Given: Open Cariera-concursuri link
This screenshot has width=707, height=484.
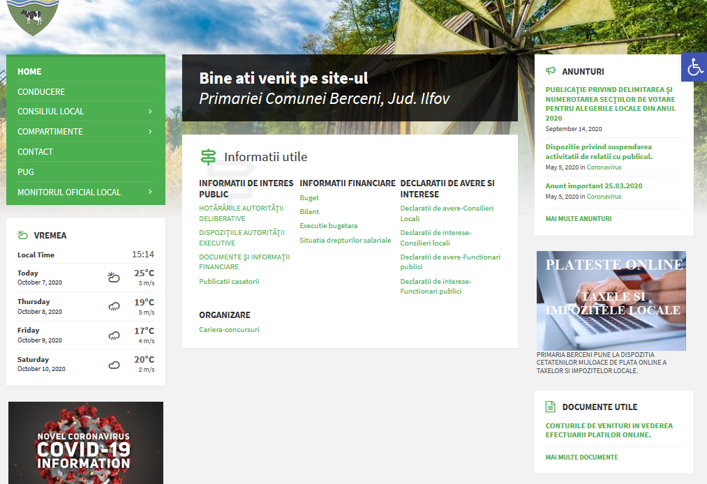Looking at the screenshot, I should 229,330.
